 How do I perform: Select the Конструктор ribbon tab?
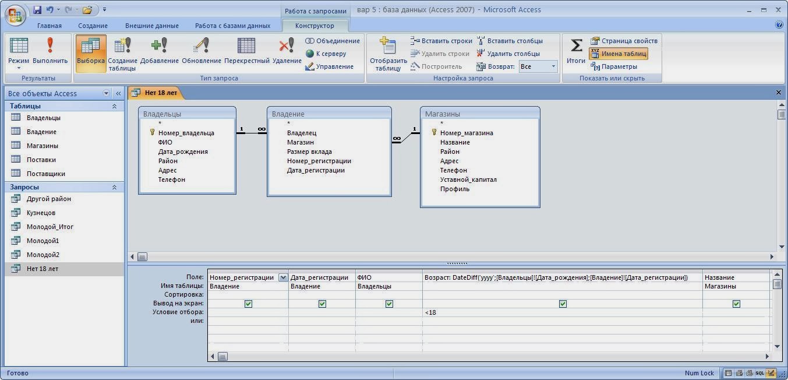315,26
